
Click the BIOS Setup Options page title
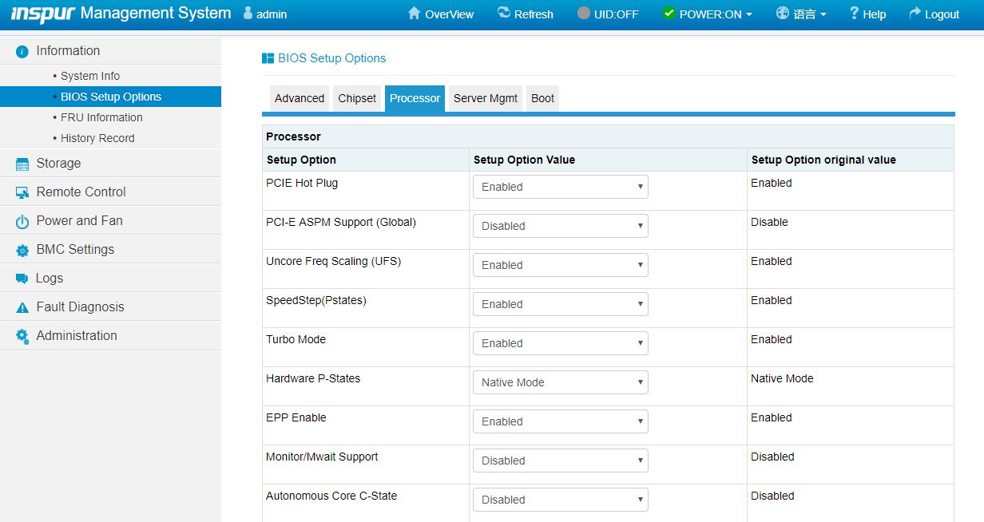pyautogui.click(x=331, y=58)
